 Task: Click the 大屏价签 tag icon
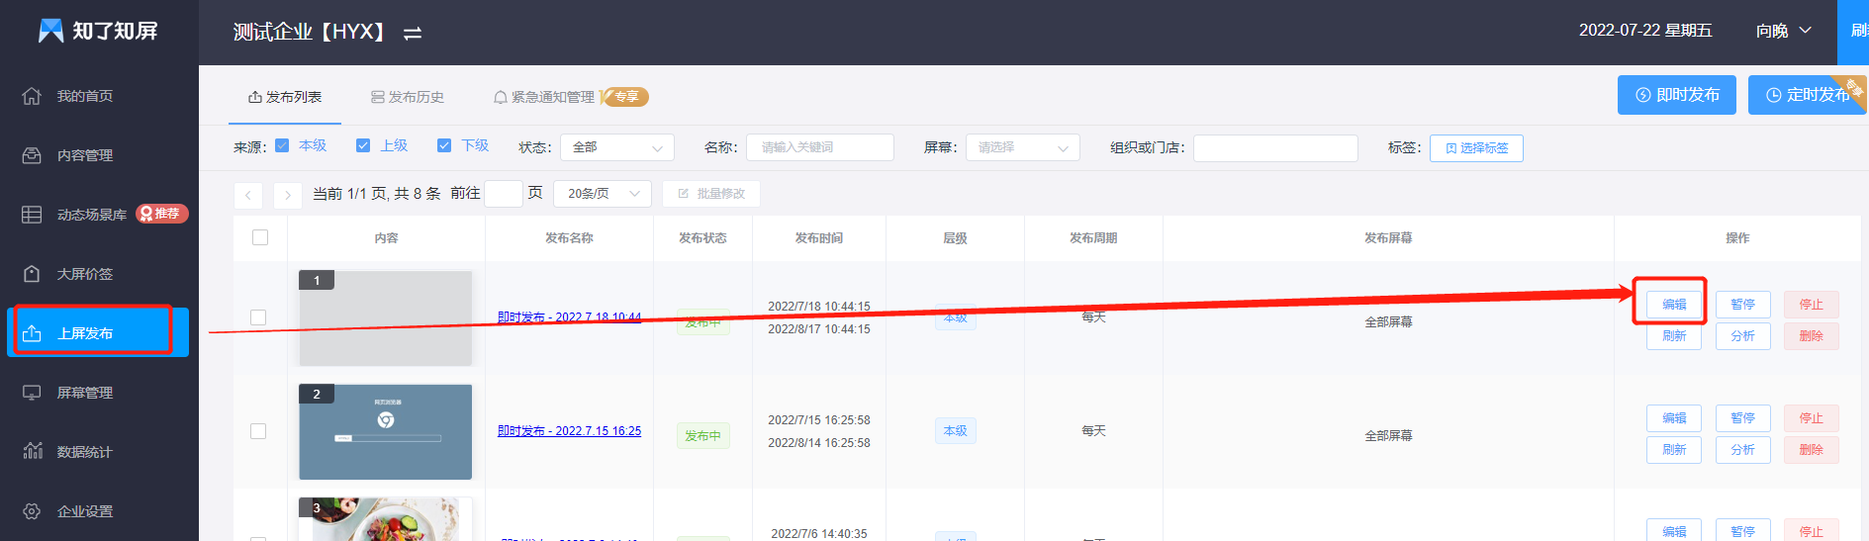32,274
